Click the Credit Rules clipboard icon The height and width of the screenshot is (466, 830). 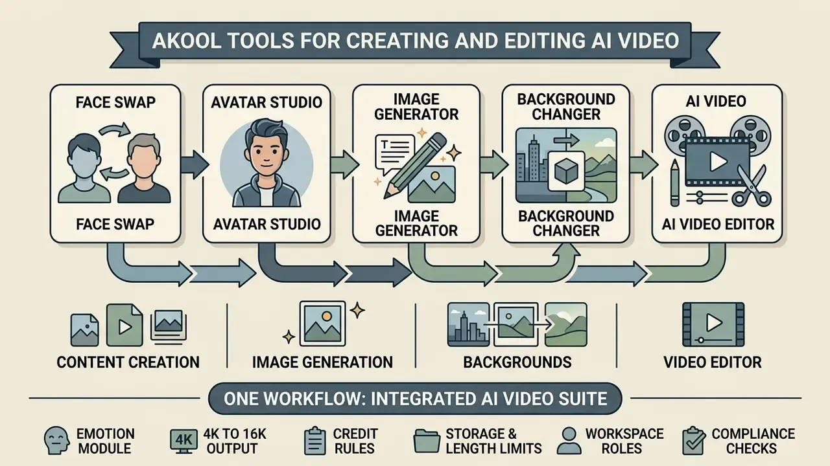tap(314, 441)
